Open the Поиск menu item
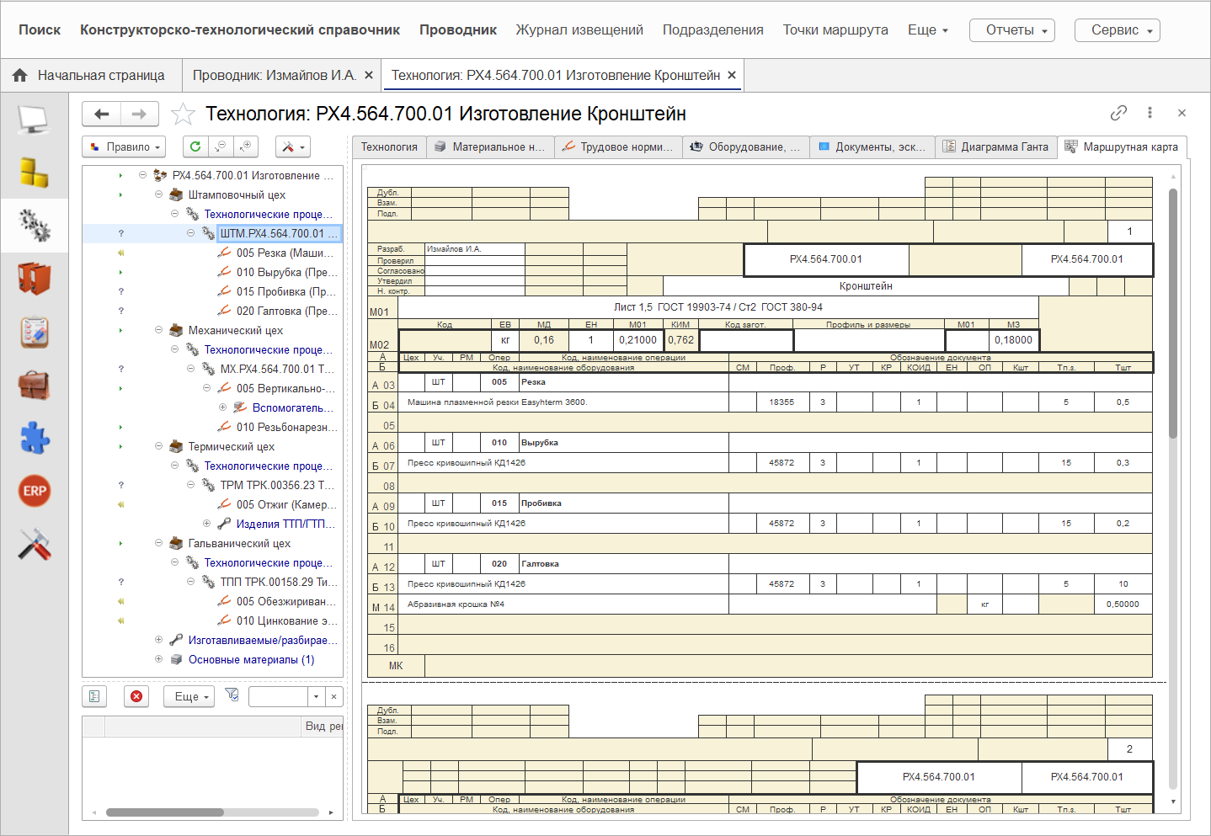The height and width of the screenshot is (836, 1211). coord(40,29)
